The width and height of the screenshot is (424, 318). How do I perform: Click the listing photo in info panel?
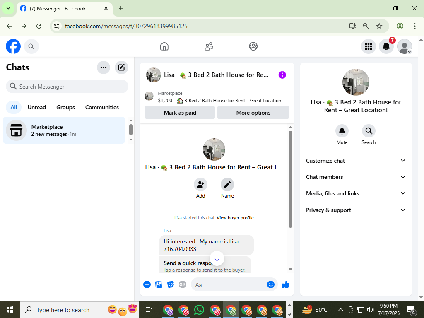(x=356, y=82)
